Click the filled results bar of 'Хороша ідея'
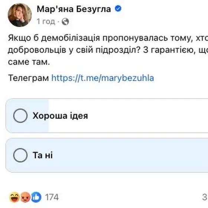Viewport: 208px width, 208px height. pos(27,116)
